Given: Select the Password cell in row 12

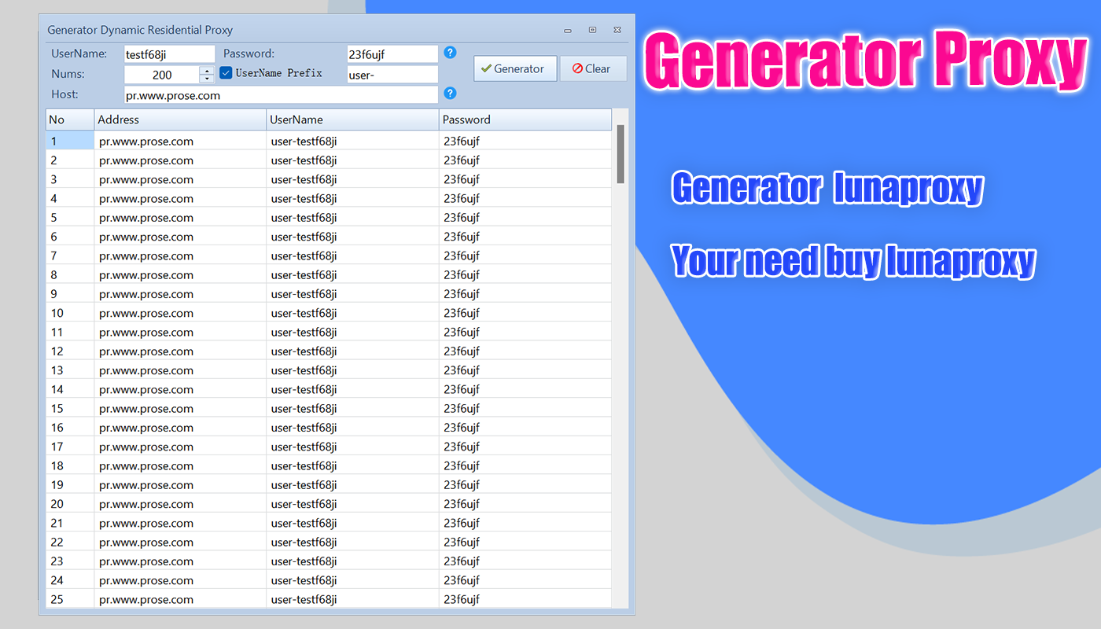Looking at the screenshot, I should (525, 351).
